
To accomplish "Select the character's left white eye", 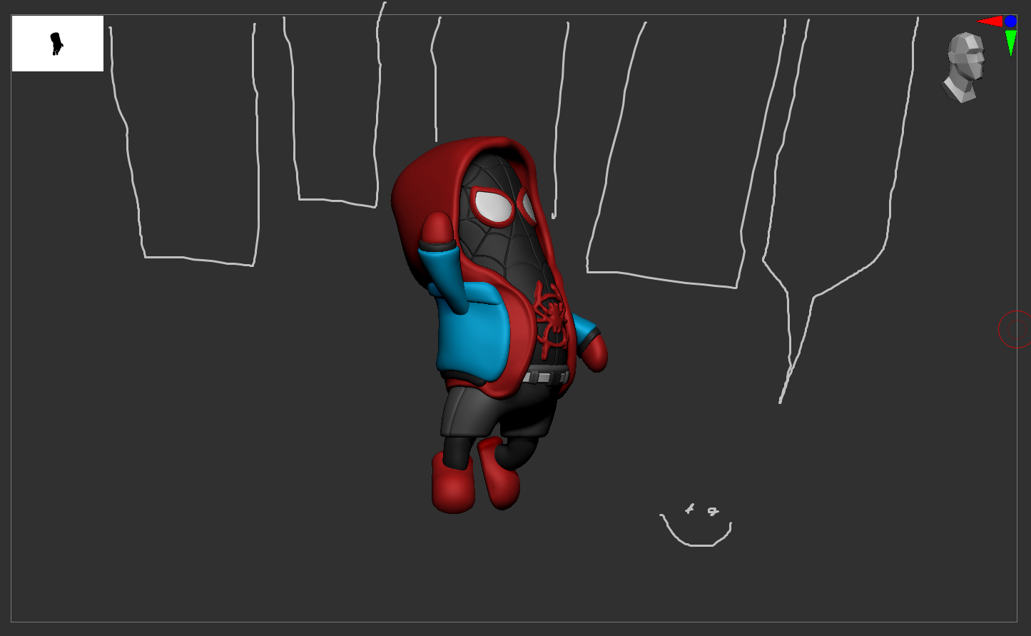I will pyautogui.click(x=490, y=205).
